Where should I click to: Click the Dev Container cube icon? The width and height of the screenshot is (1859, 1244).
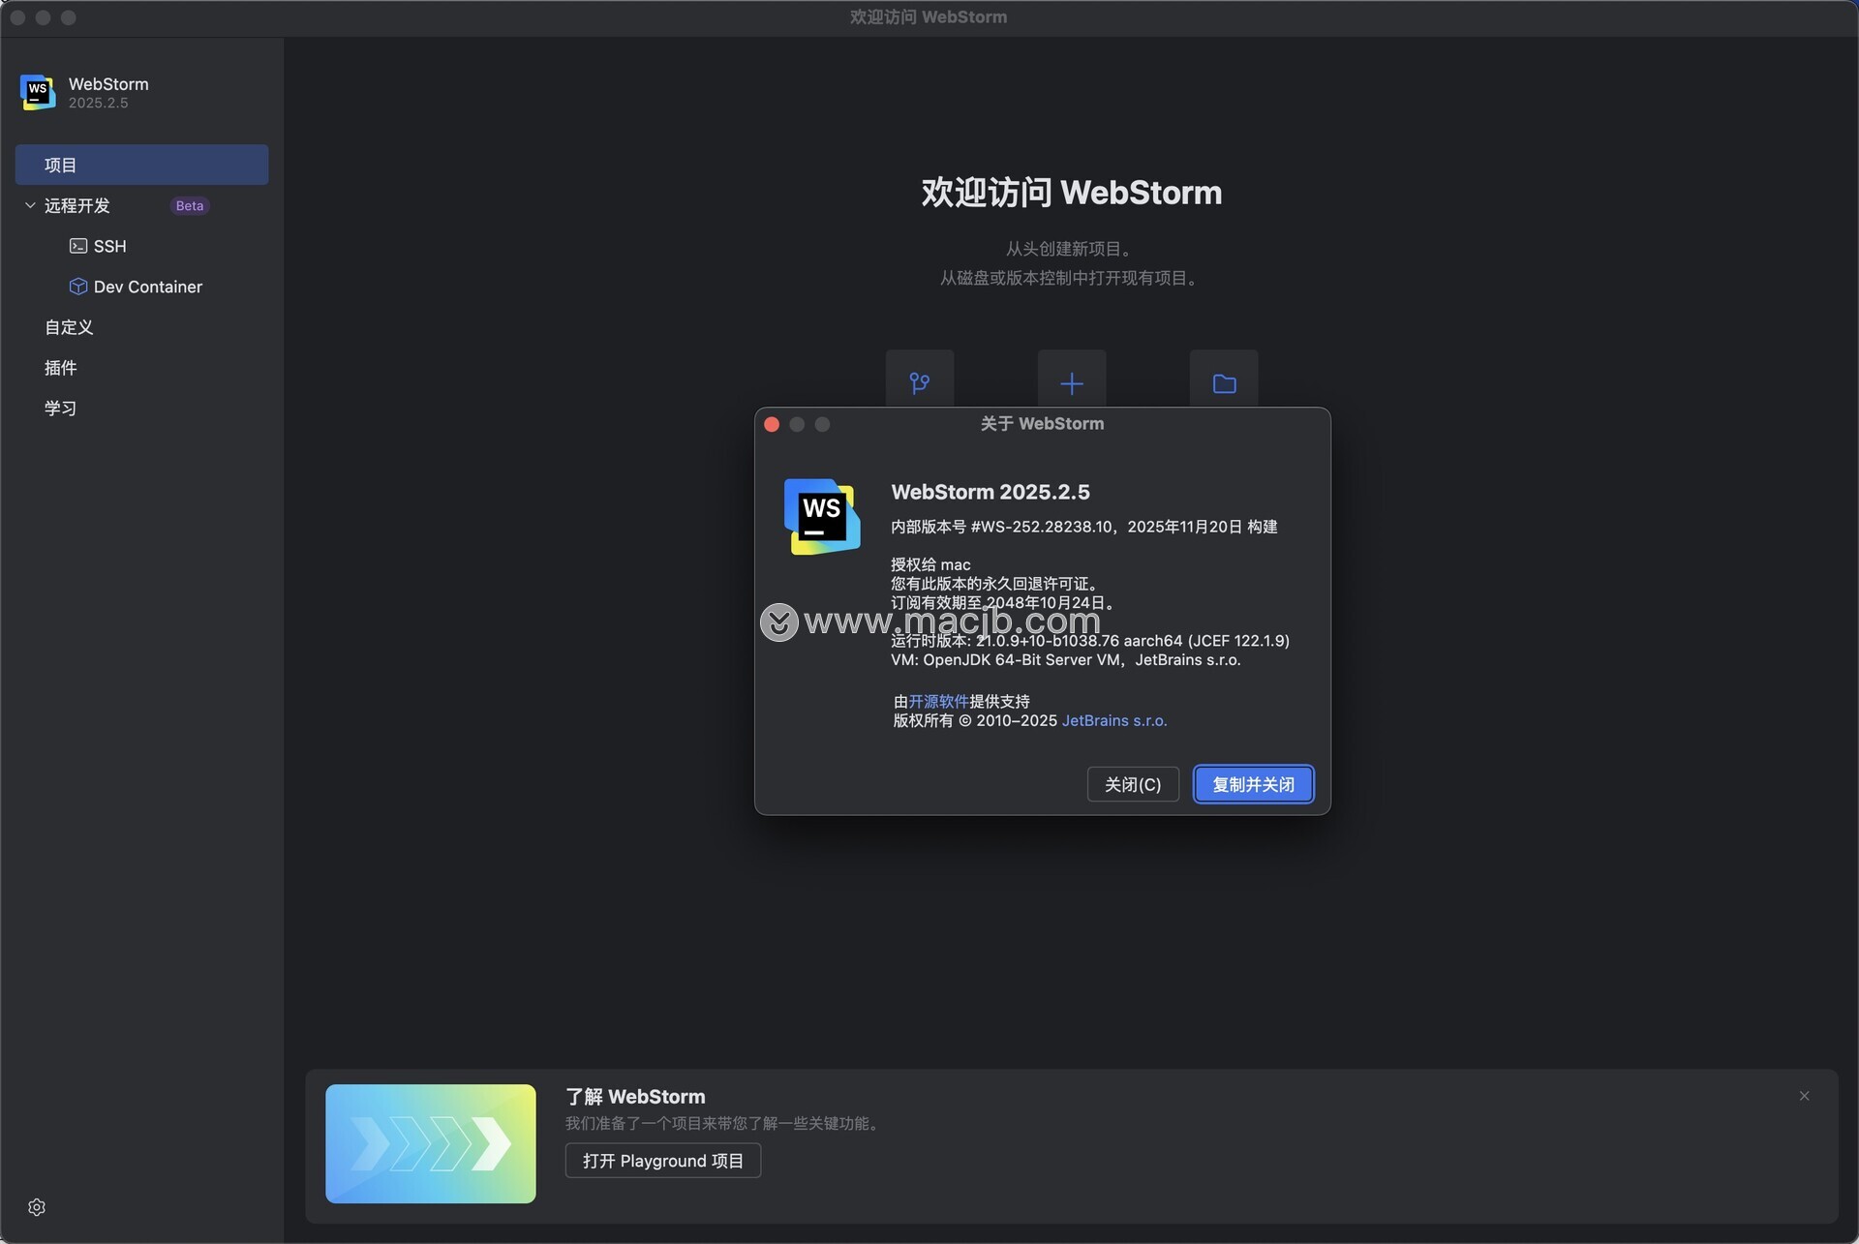[78, 287]
